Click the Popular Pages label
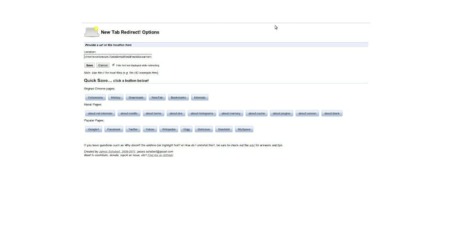 [x=94, y=120]
